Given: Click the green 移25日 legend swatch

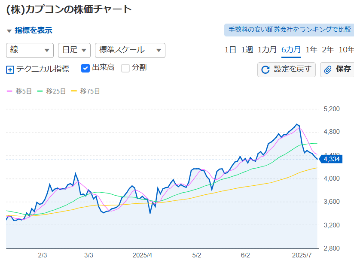Looking at the screenshot, I should point(40,91).
